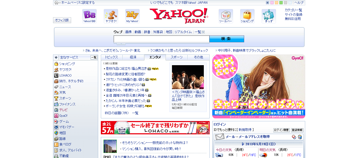
Task: Open the Toolbar icon
Action: [226, 16]
